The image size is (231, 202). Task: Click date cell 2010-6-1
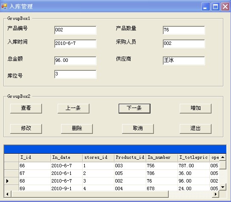[x=67, y=173]
